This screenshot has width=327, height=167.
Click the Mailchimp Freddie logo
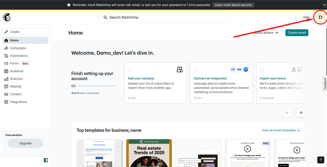point(7,17)
